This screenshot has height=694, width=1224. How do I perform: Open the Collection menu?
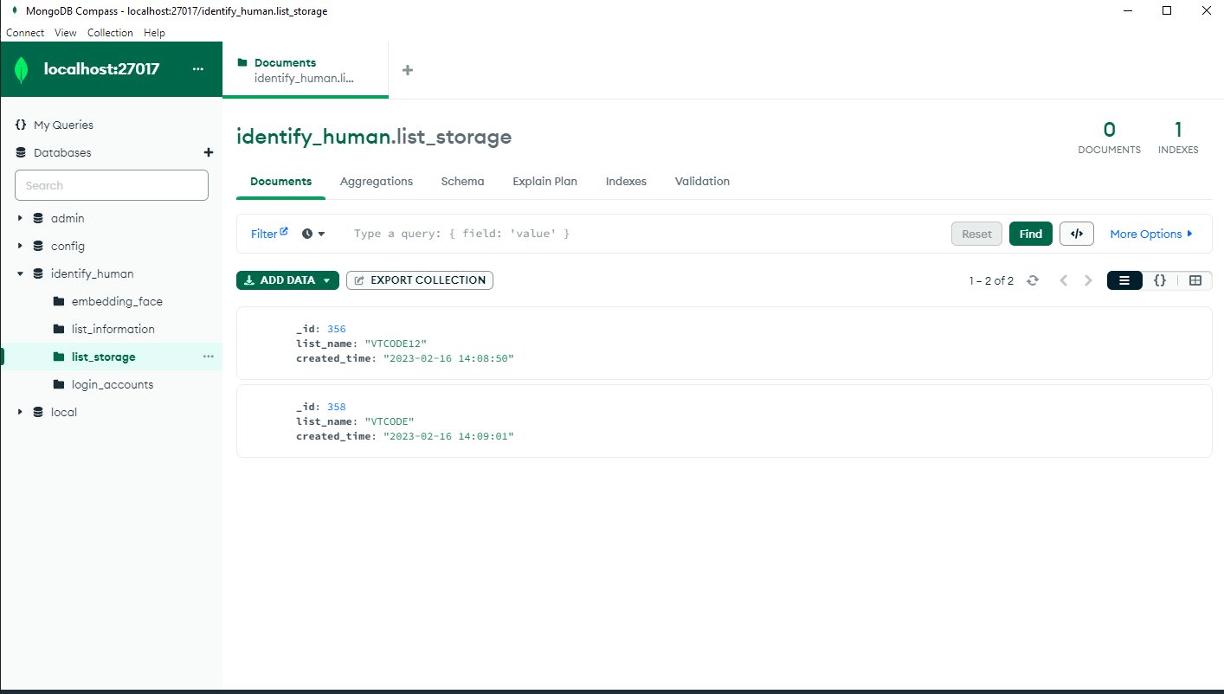(x=110, y=33)
